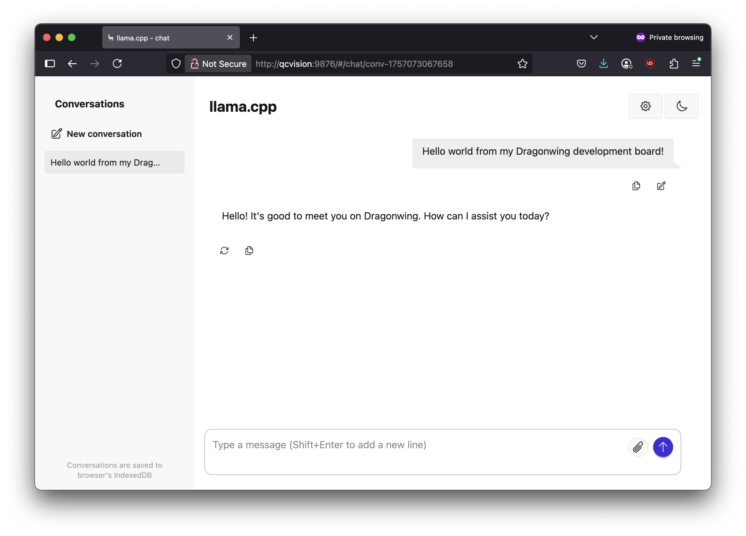Regenerate the assistant response
The image size is (746, 536).
coord(224,251)
